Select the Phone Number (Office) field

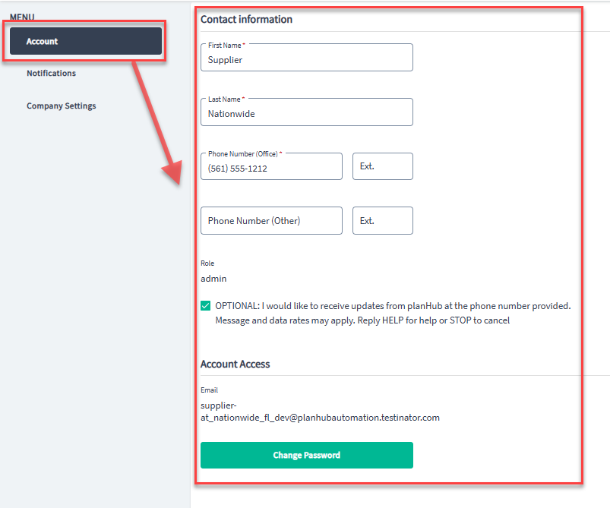(271, 166)
